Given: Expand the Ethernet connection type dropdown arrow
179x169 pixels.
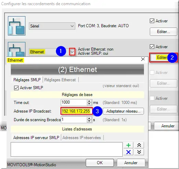Looking at the screenshot, I should 72,52.
